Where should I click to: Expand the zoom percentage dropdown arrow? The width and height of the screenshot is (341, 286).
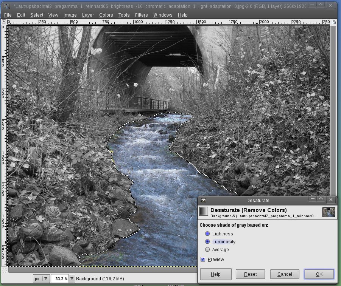72,279
